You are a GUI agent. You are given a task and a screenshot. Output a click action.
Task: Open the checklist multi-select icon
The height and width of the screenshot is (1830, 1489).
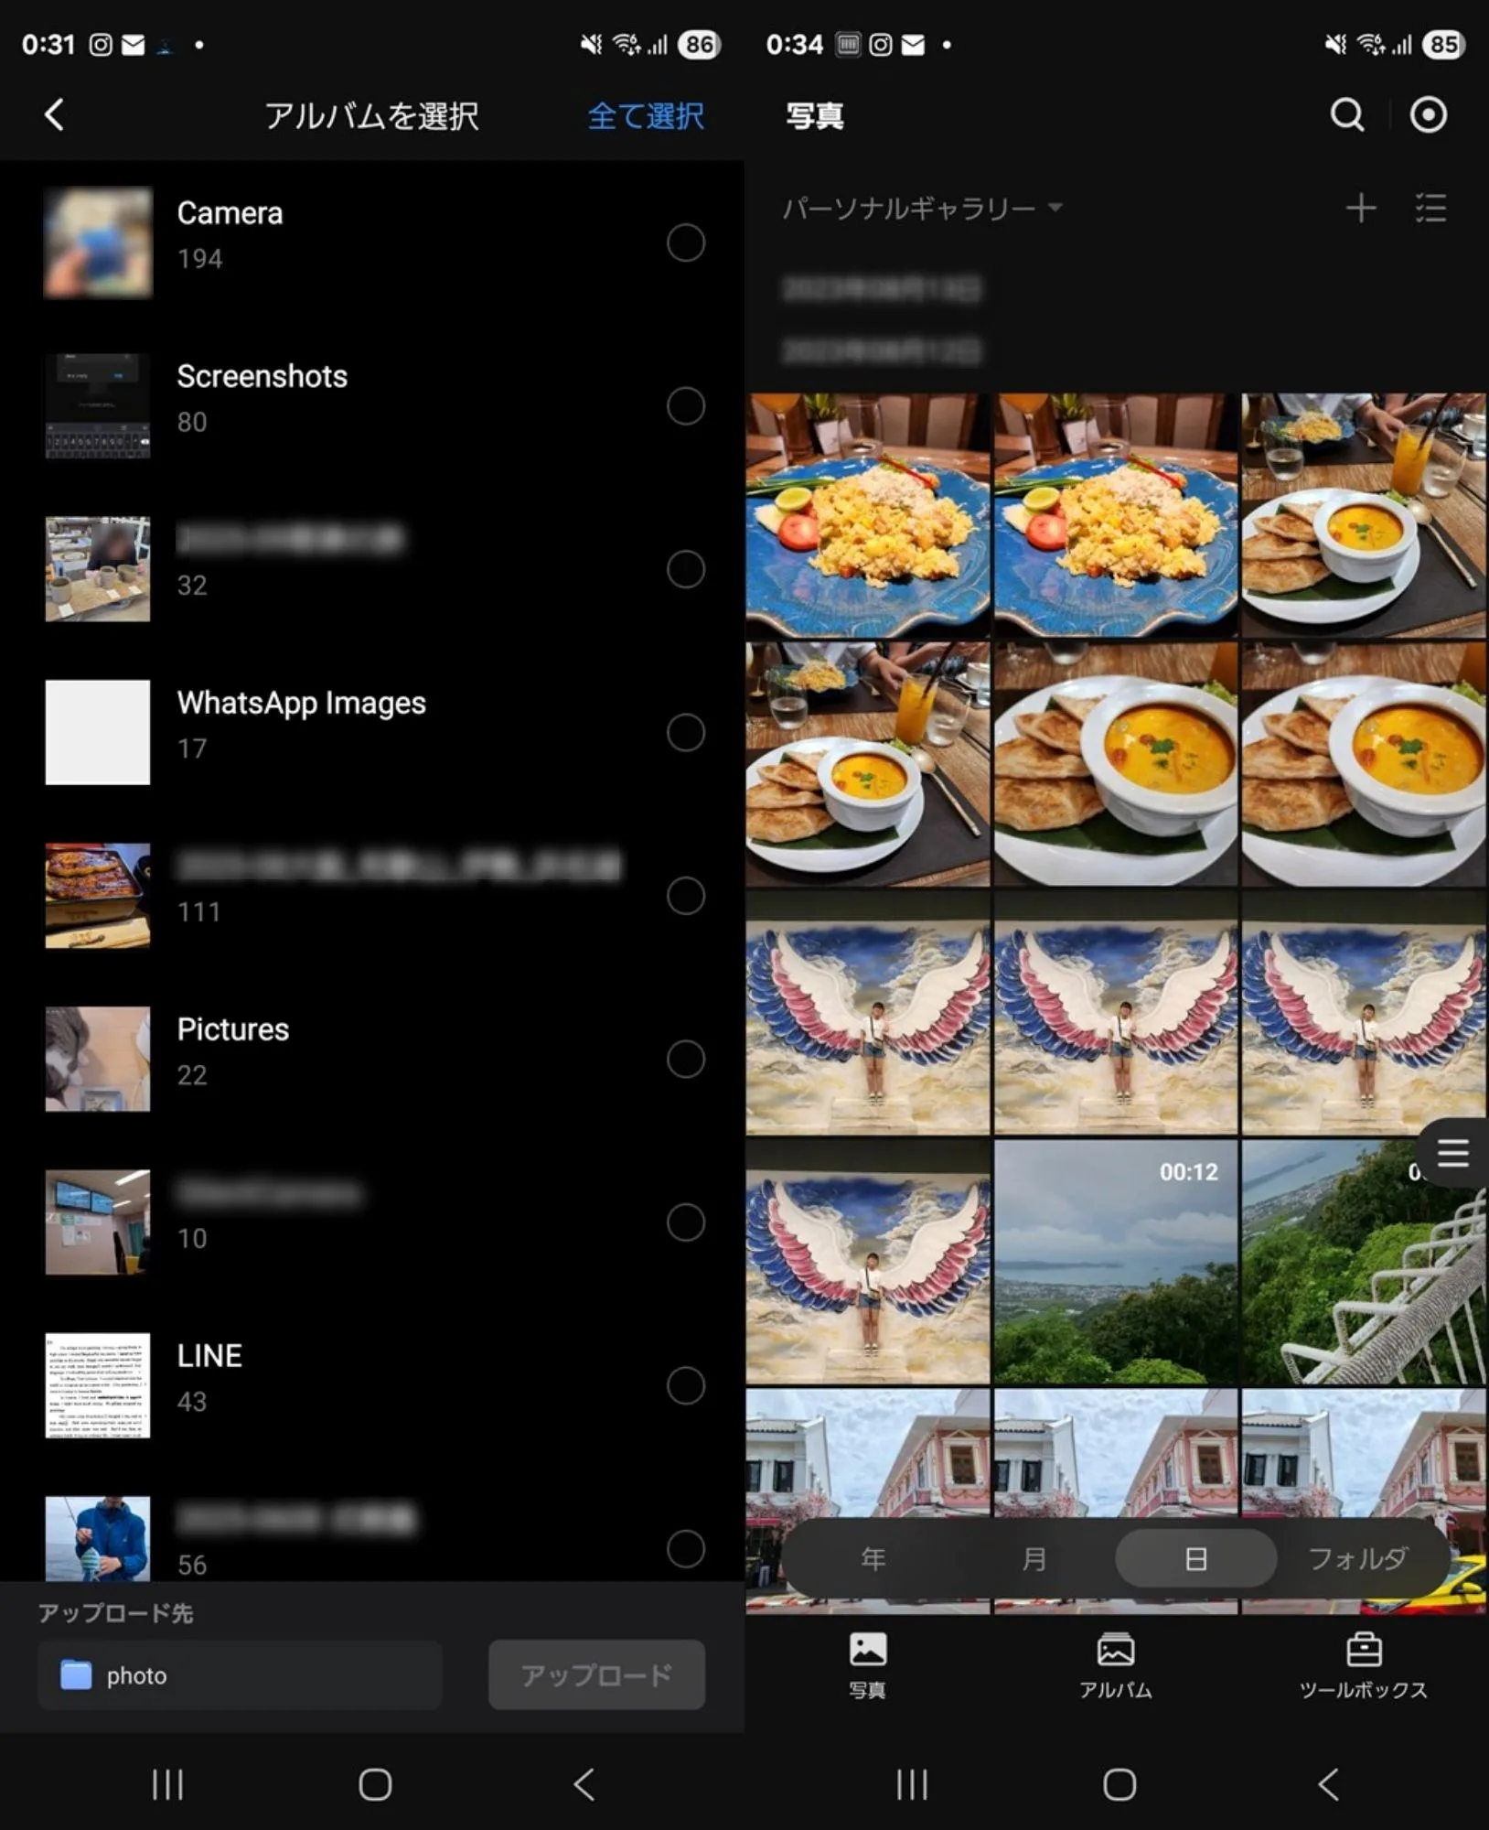coord(1430,209)
